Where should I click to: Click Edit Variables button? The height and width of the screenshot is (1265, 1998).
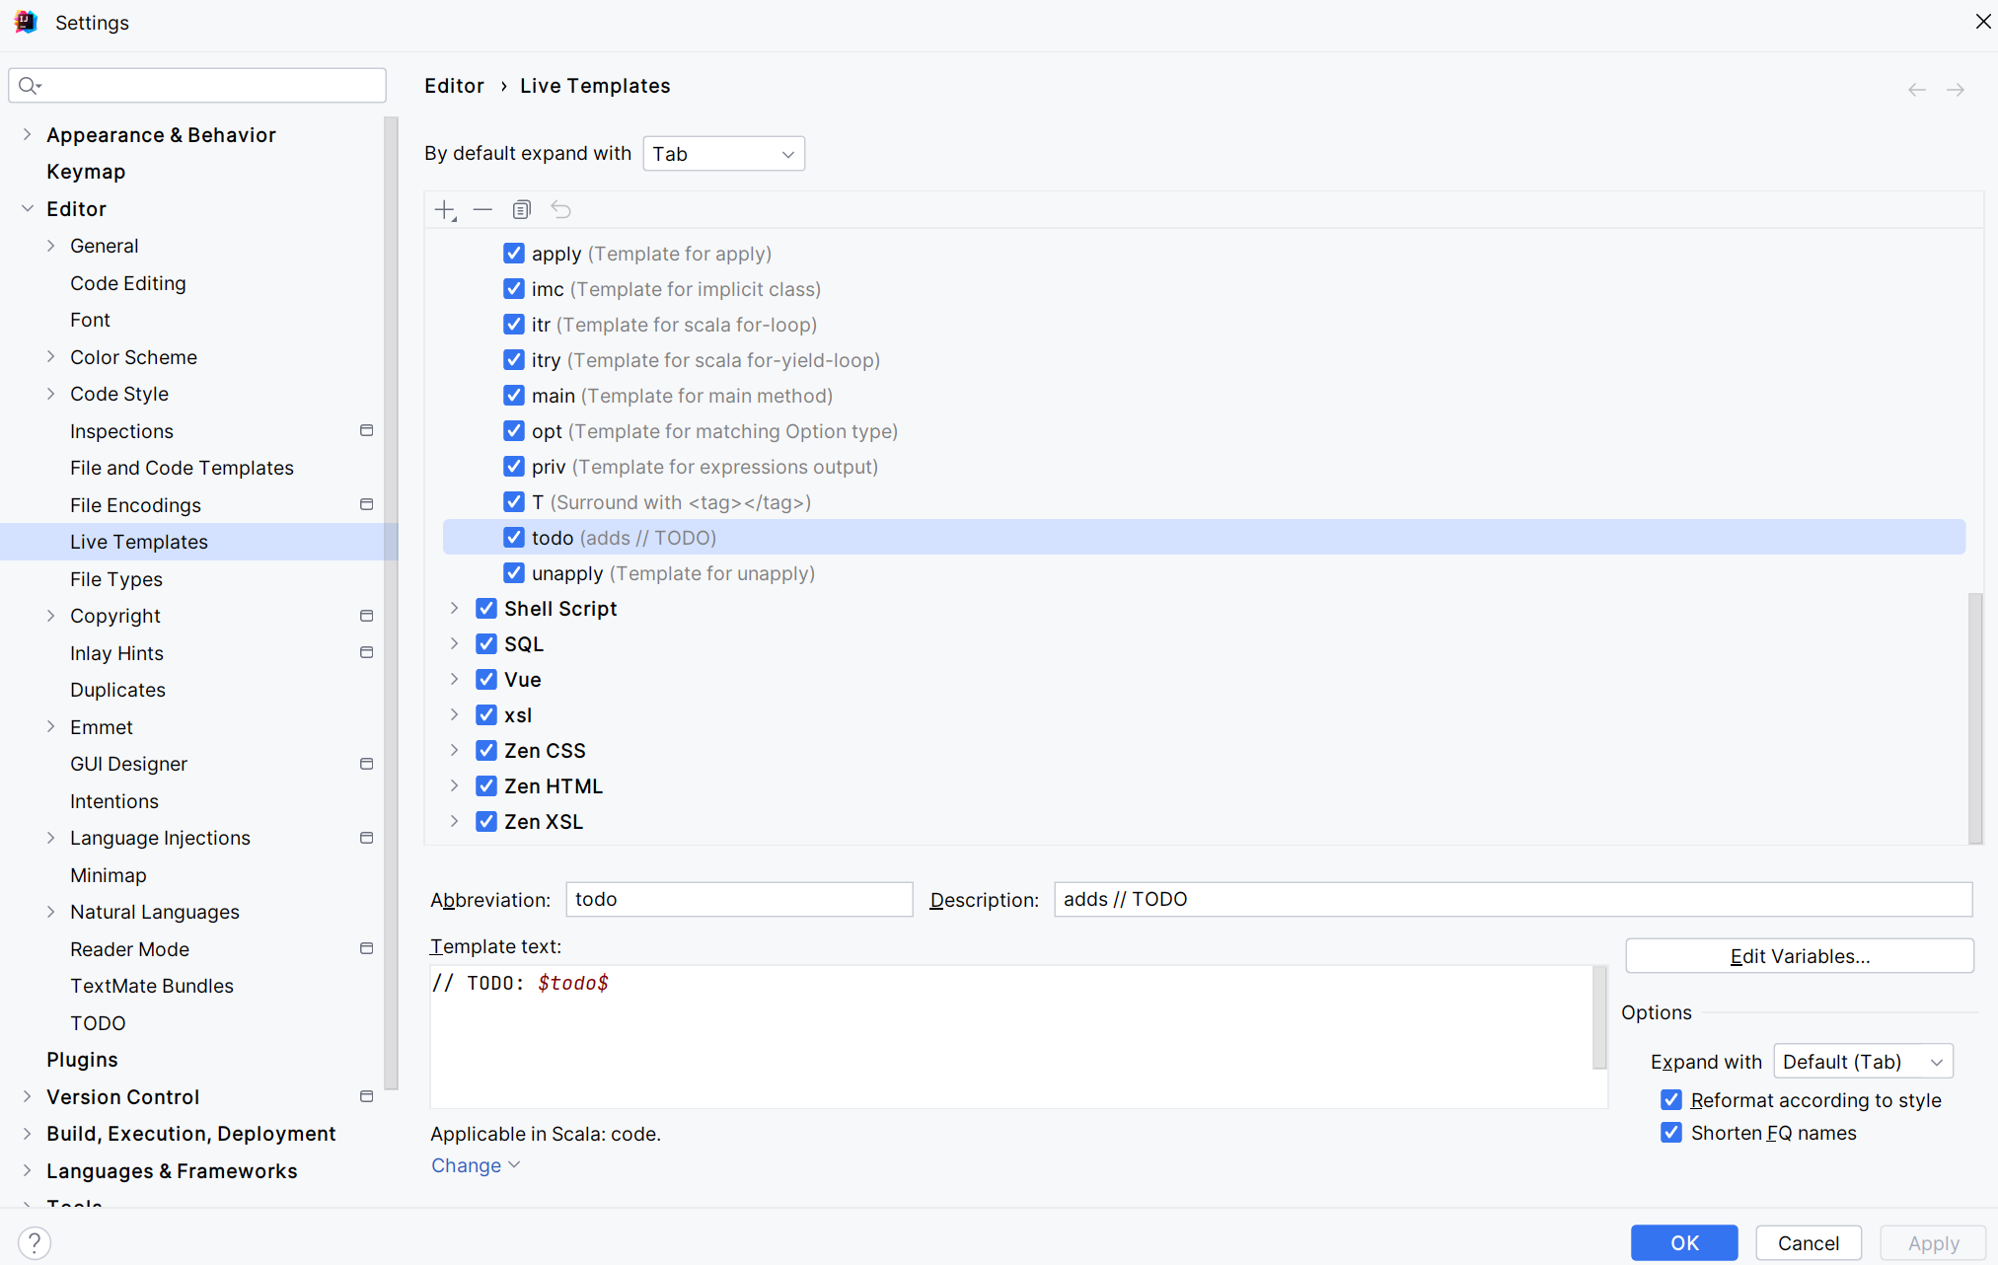click(1802, 955)
